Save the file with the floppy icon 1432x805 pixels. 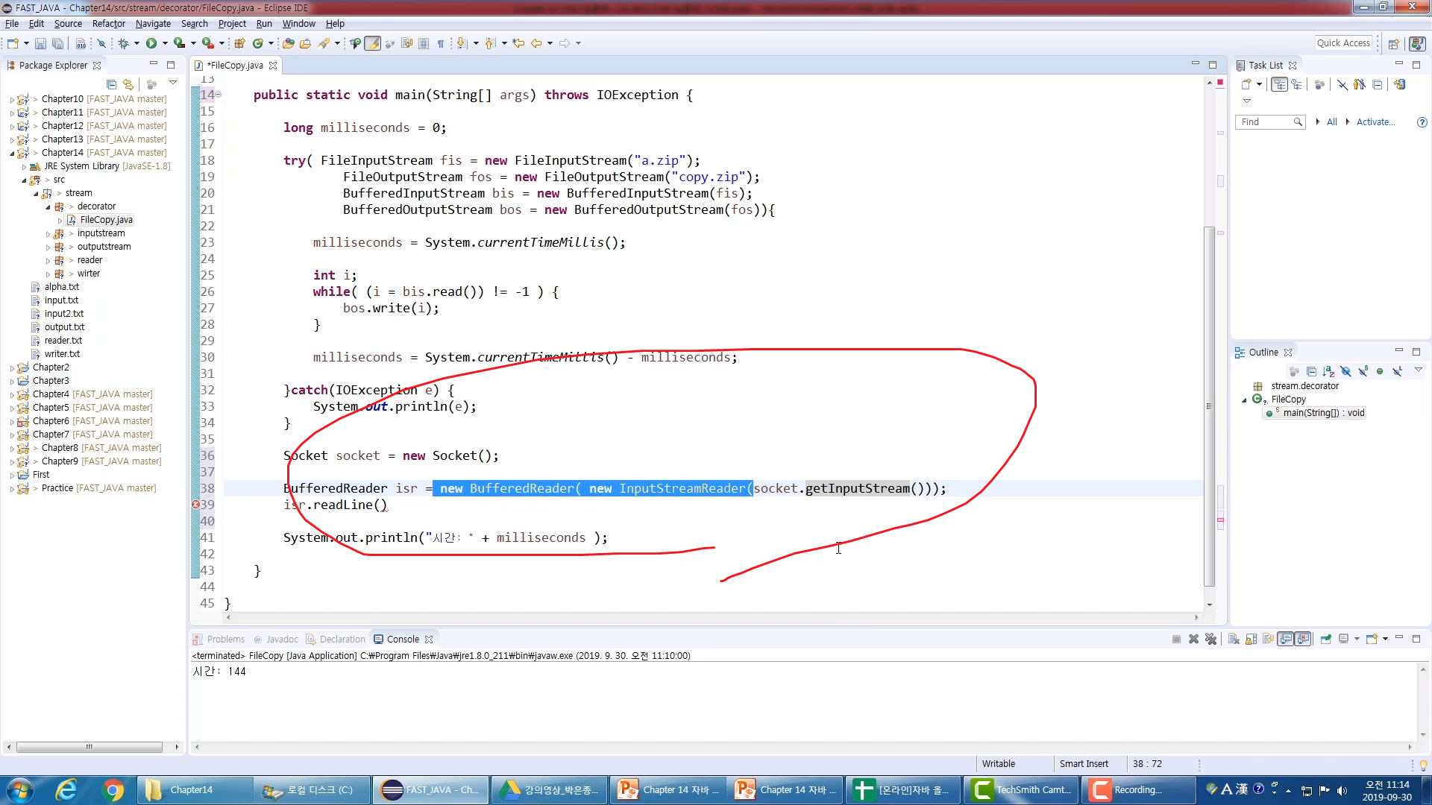coord(41,43)
